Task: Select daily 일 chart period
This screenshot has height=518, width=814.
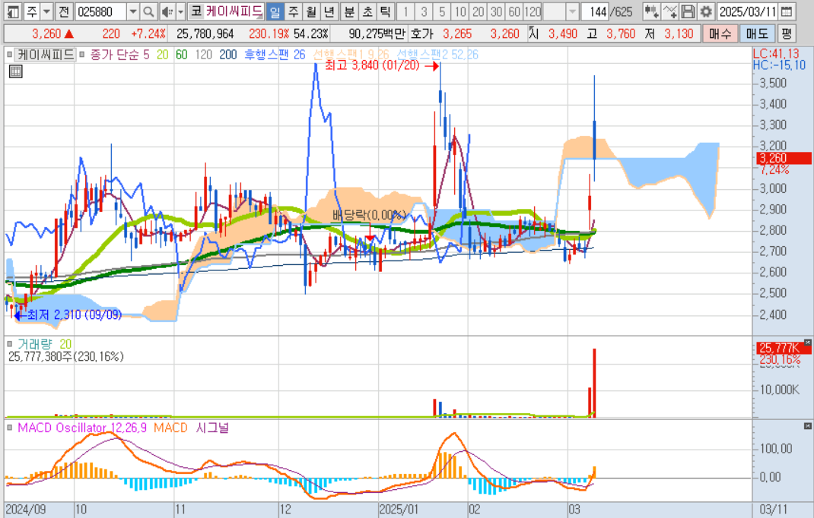Action: (x=275, y=11)
